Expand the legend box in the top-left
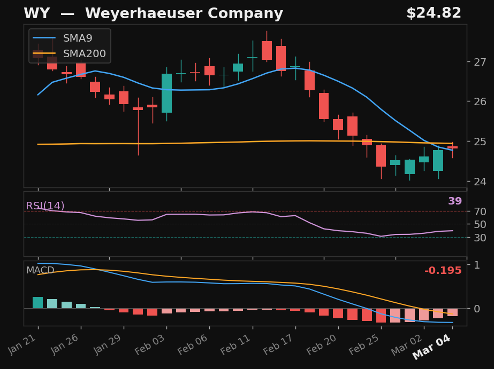 69,46
